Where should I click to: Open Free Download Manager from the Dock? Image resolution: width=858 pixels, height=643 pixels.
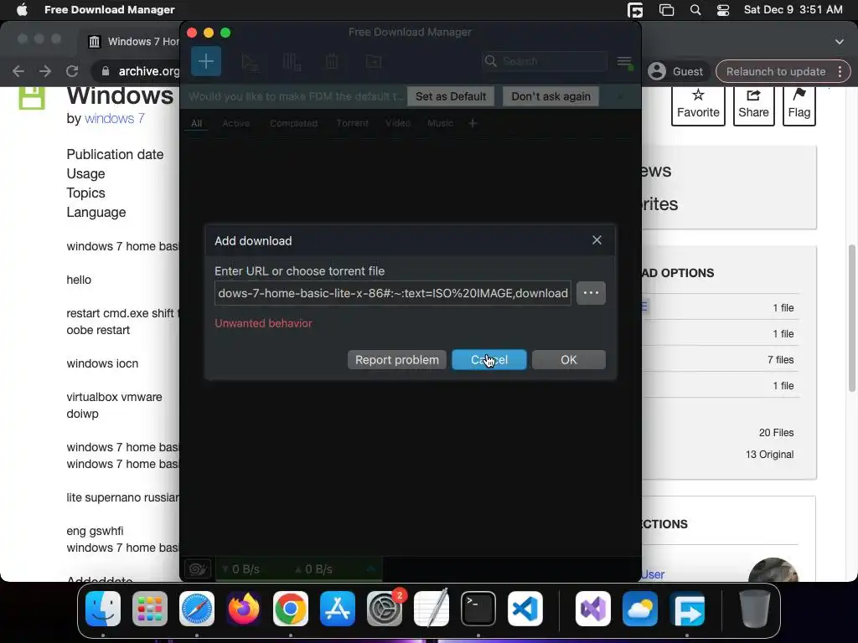pos(688,609)
